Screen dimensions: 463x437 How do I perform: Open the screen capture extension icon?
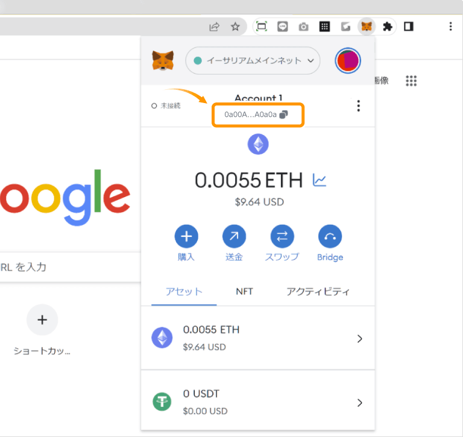tap(262, 27)
